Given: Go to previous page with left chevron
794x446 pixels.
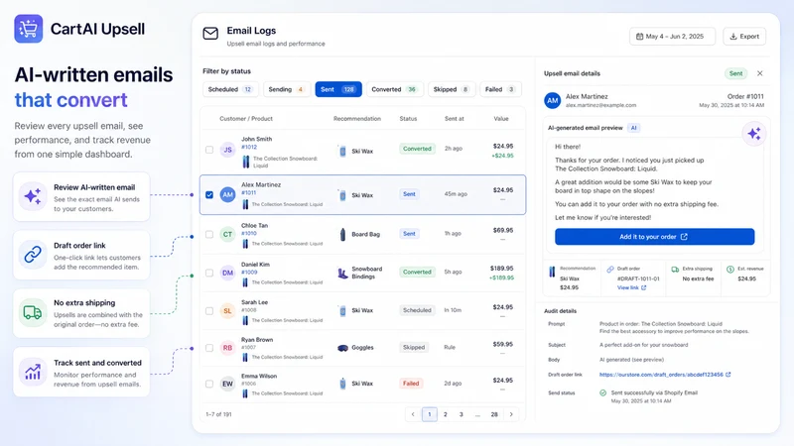Looking at the screenshot, I should point(413,414).
